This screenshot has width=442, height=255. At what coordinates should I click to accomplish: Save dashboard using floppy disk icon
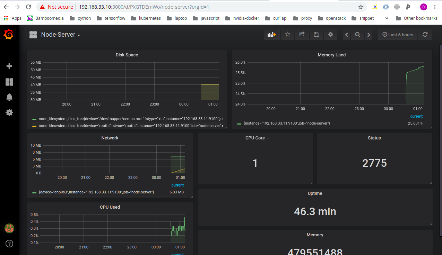tap(316, 35)
